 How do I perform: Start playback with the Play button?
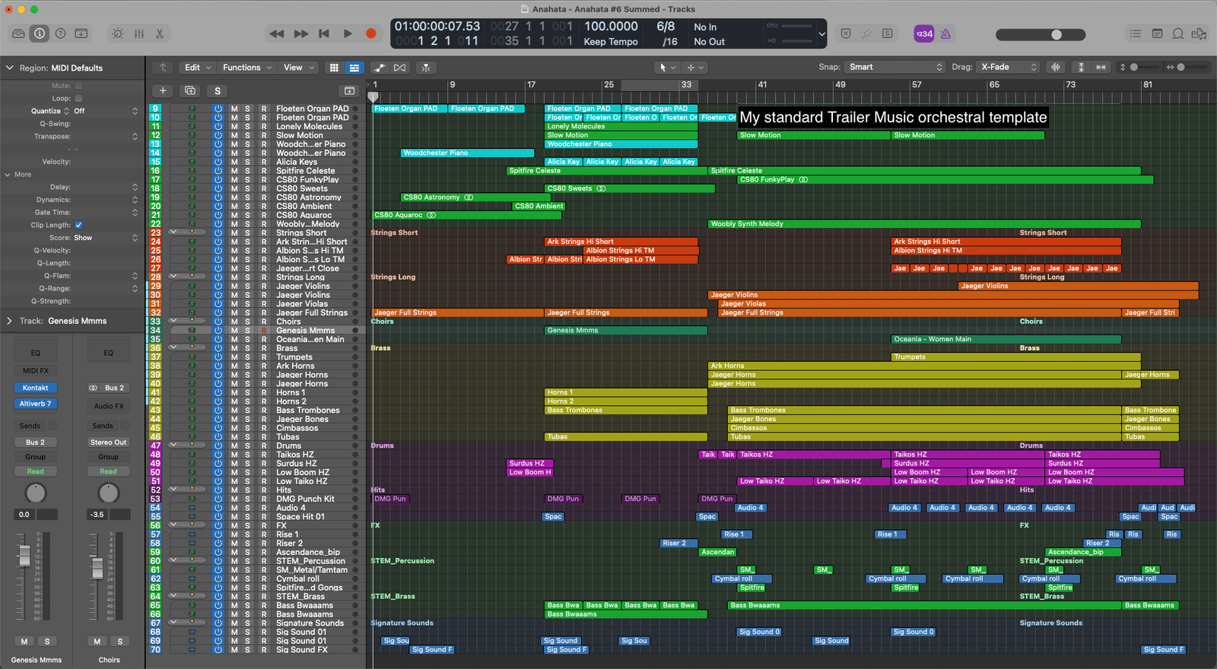[x=348, y=33]
